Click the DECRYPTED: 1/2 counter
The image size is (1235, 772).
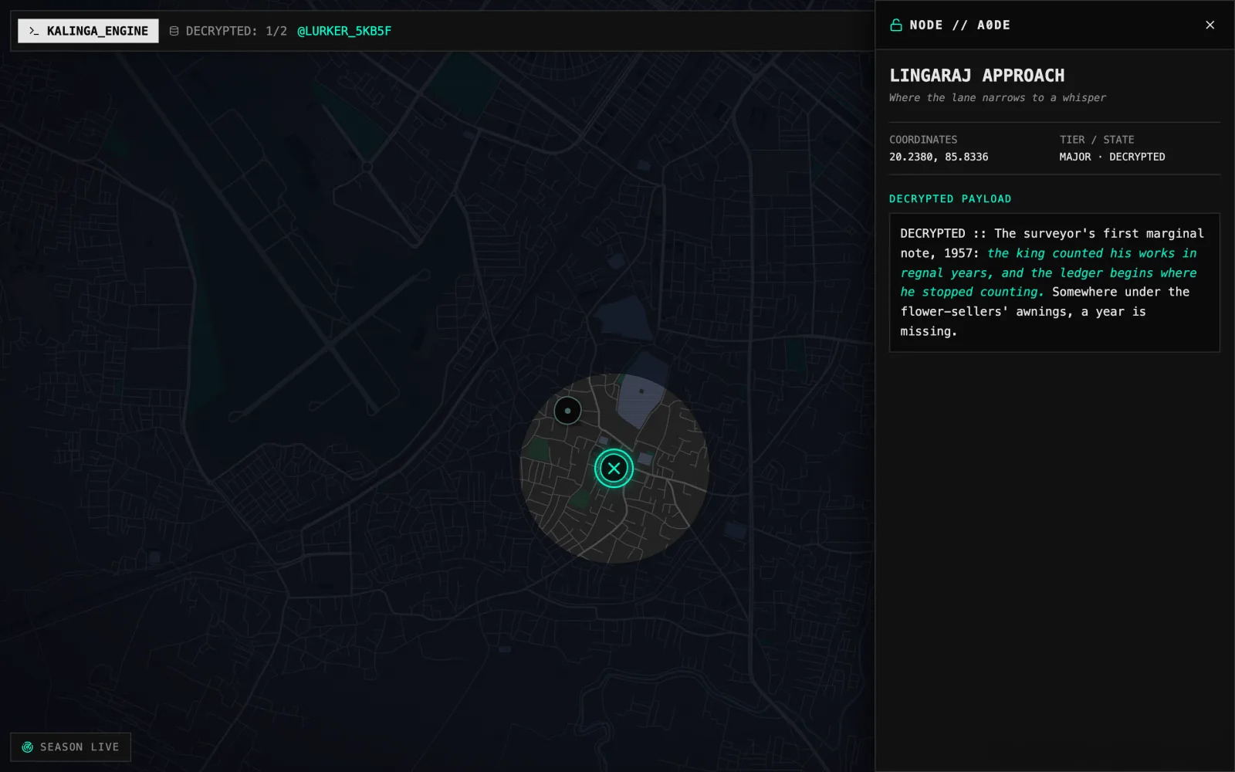[236, 31]
